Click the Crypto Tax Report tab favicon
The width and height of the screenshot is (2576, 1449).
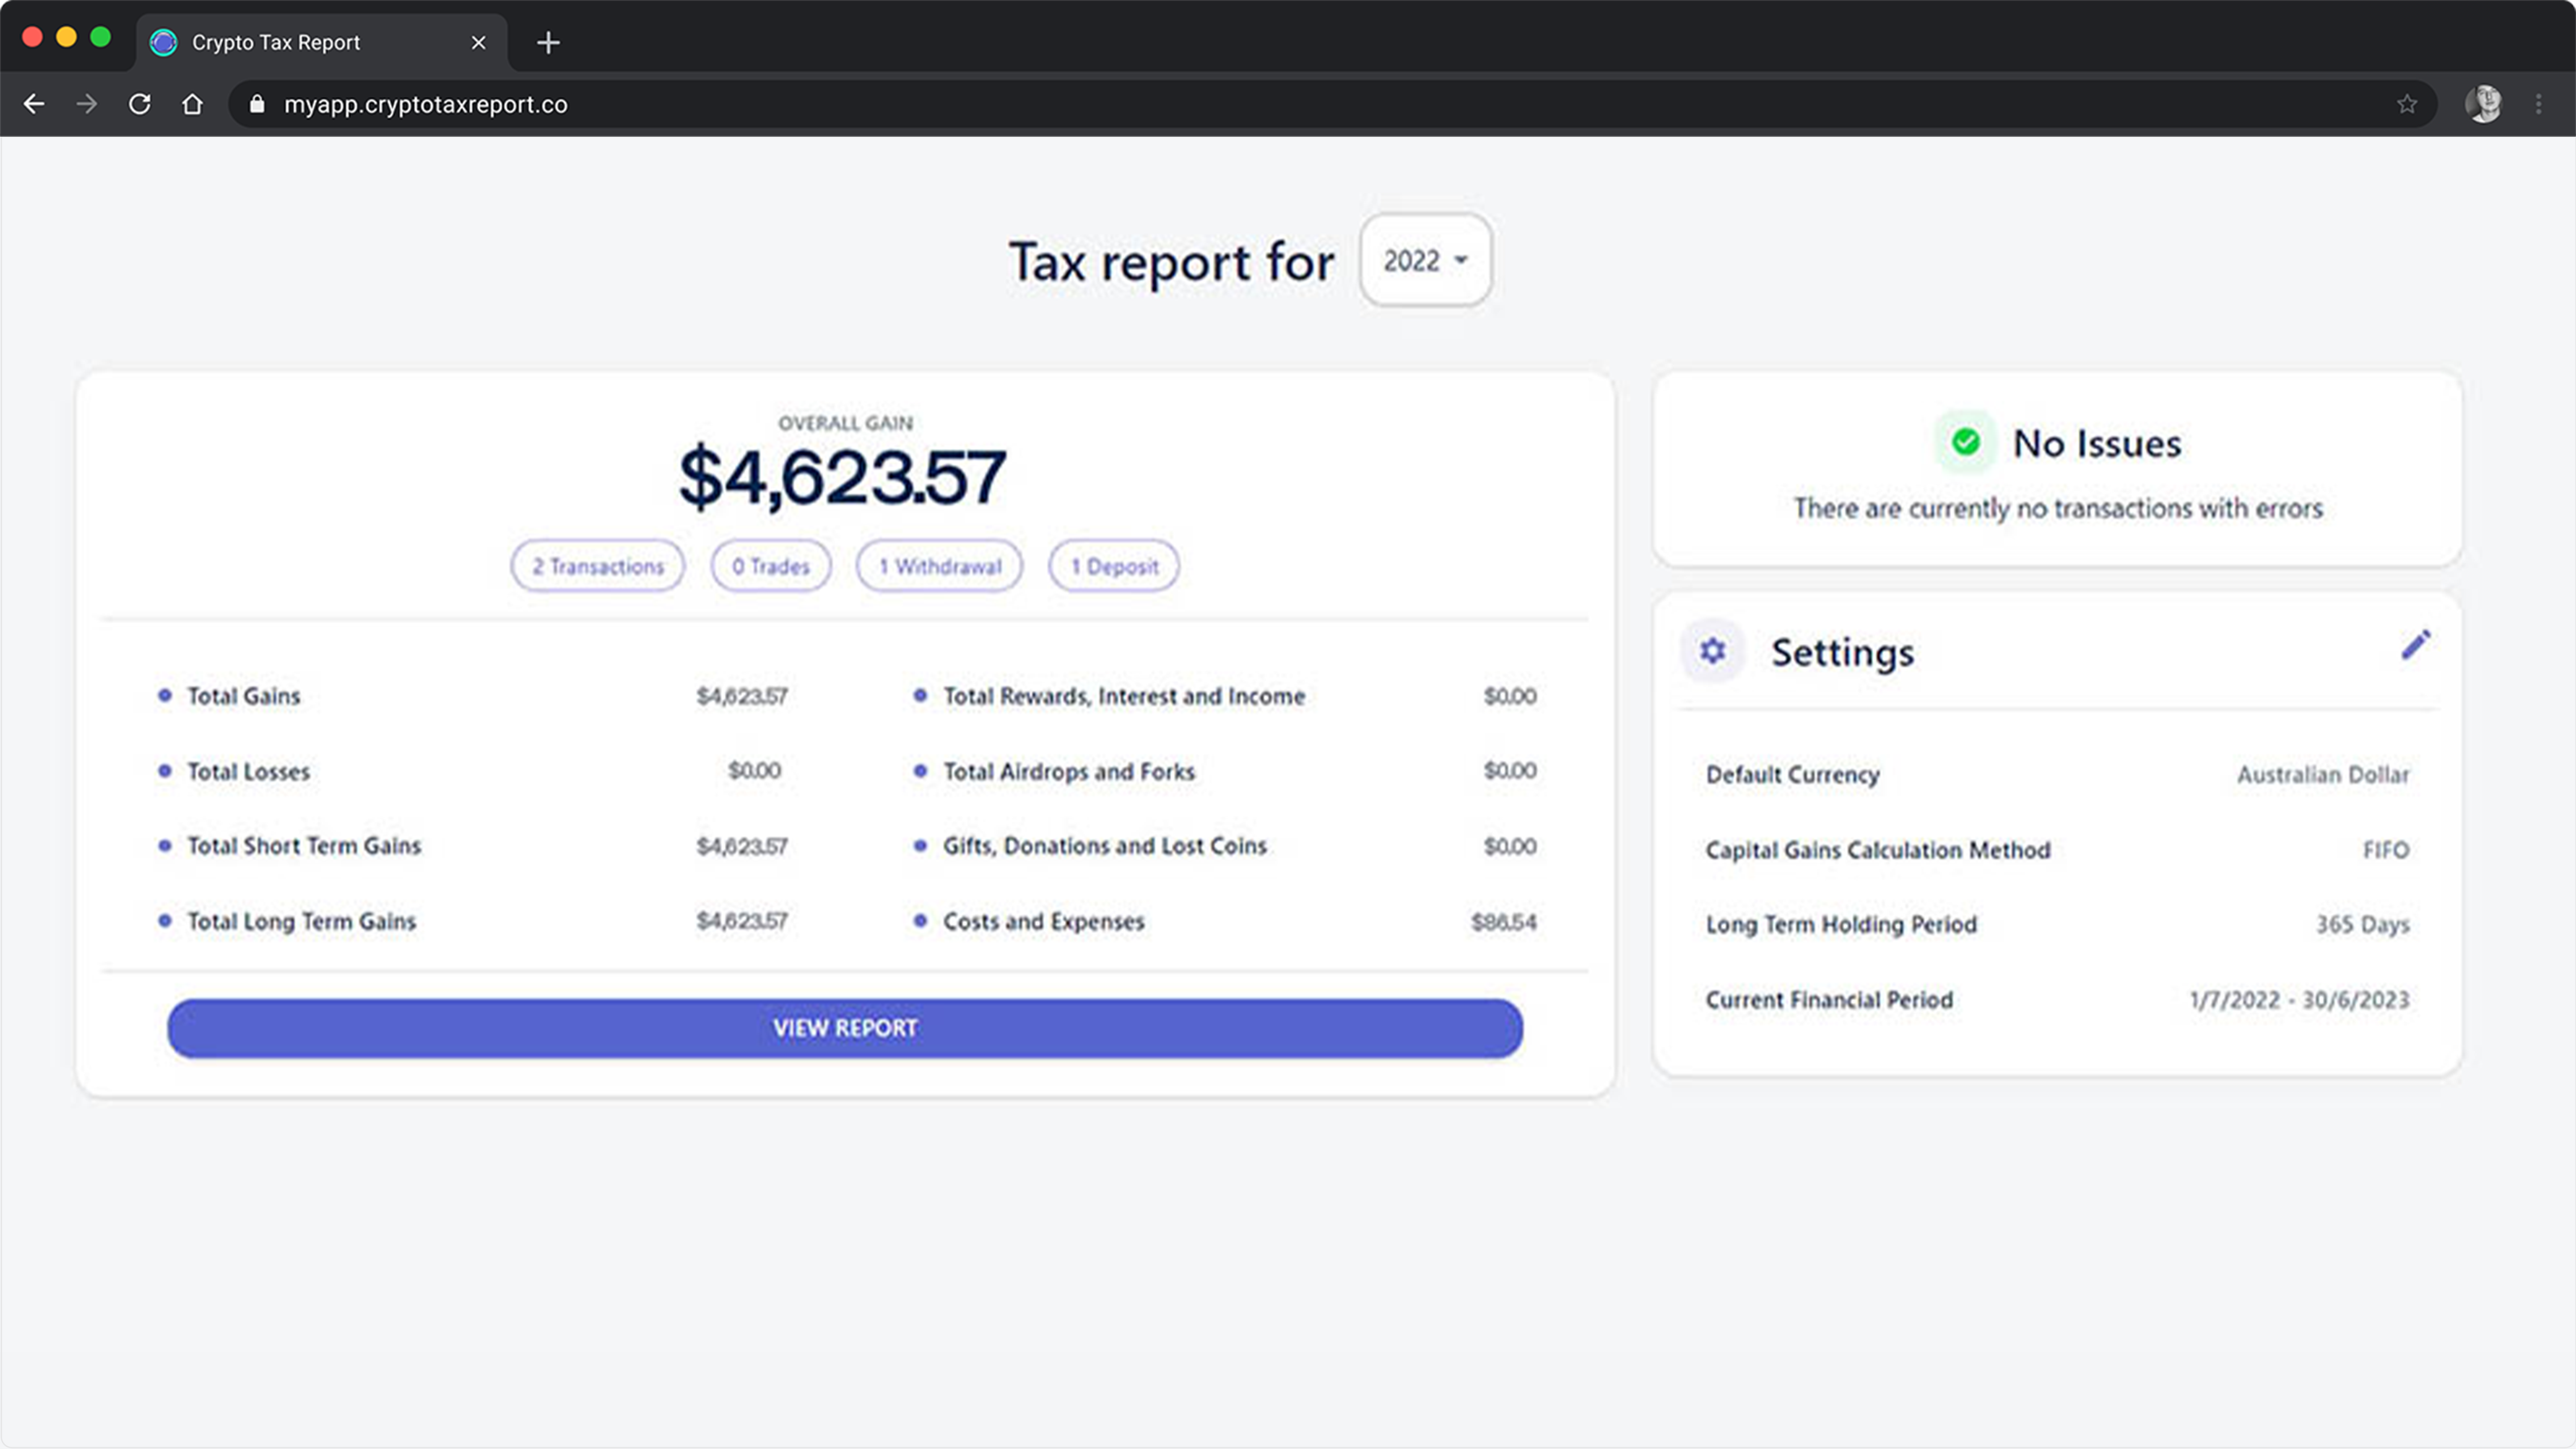pos(163,42)
